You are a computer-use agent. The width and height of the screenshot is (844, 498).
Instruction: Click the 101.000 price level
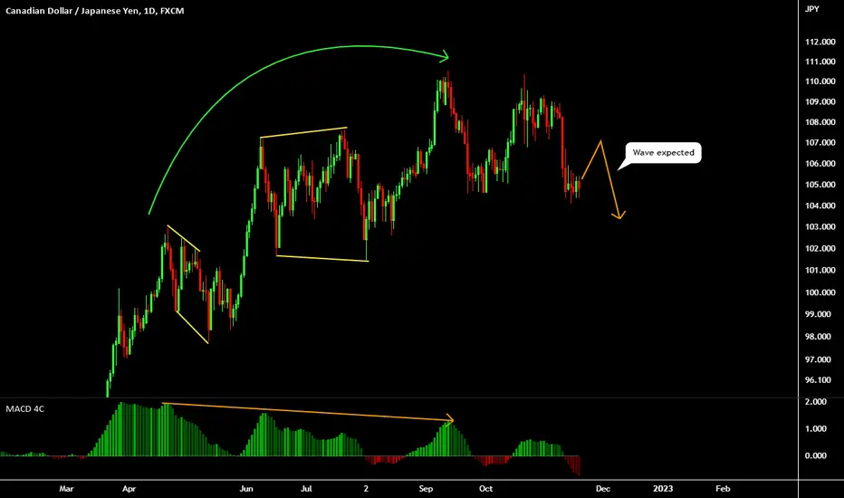tap(820, 270)
